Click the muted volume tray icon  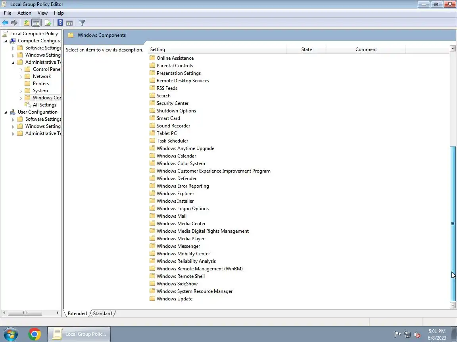click(x=417, y=335)
